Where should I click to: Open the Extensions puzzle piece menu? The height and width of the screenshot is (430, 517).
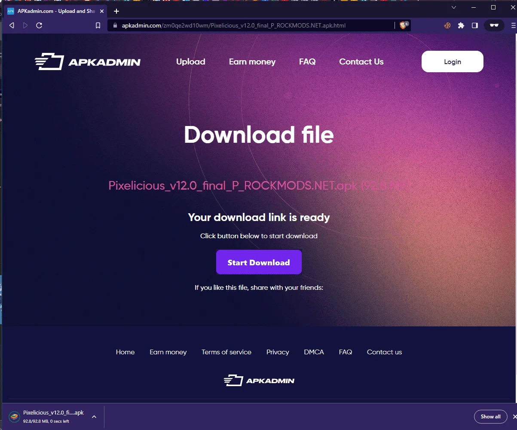[x=461, y=26]
